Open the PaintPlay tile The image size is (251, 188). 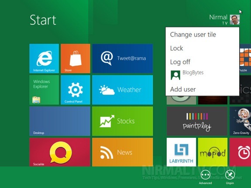tap(197, 121)
